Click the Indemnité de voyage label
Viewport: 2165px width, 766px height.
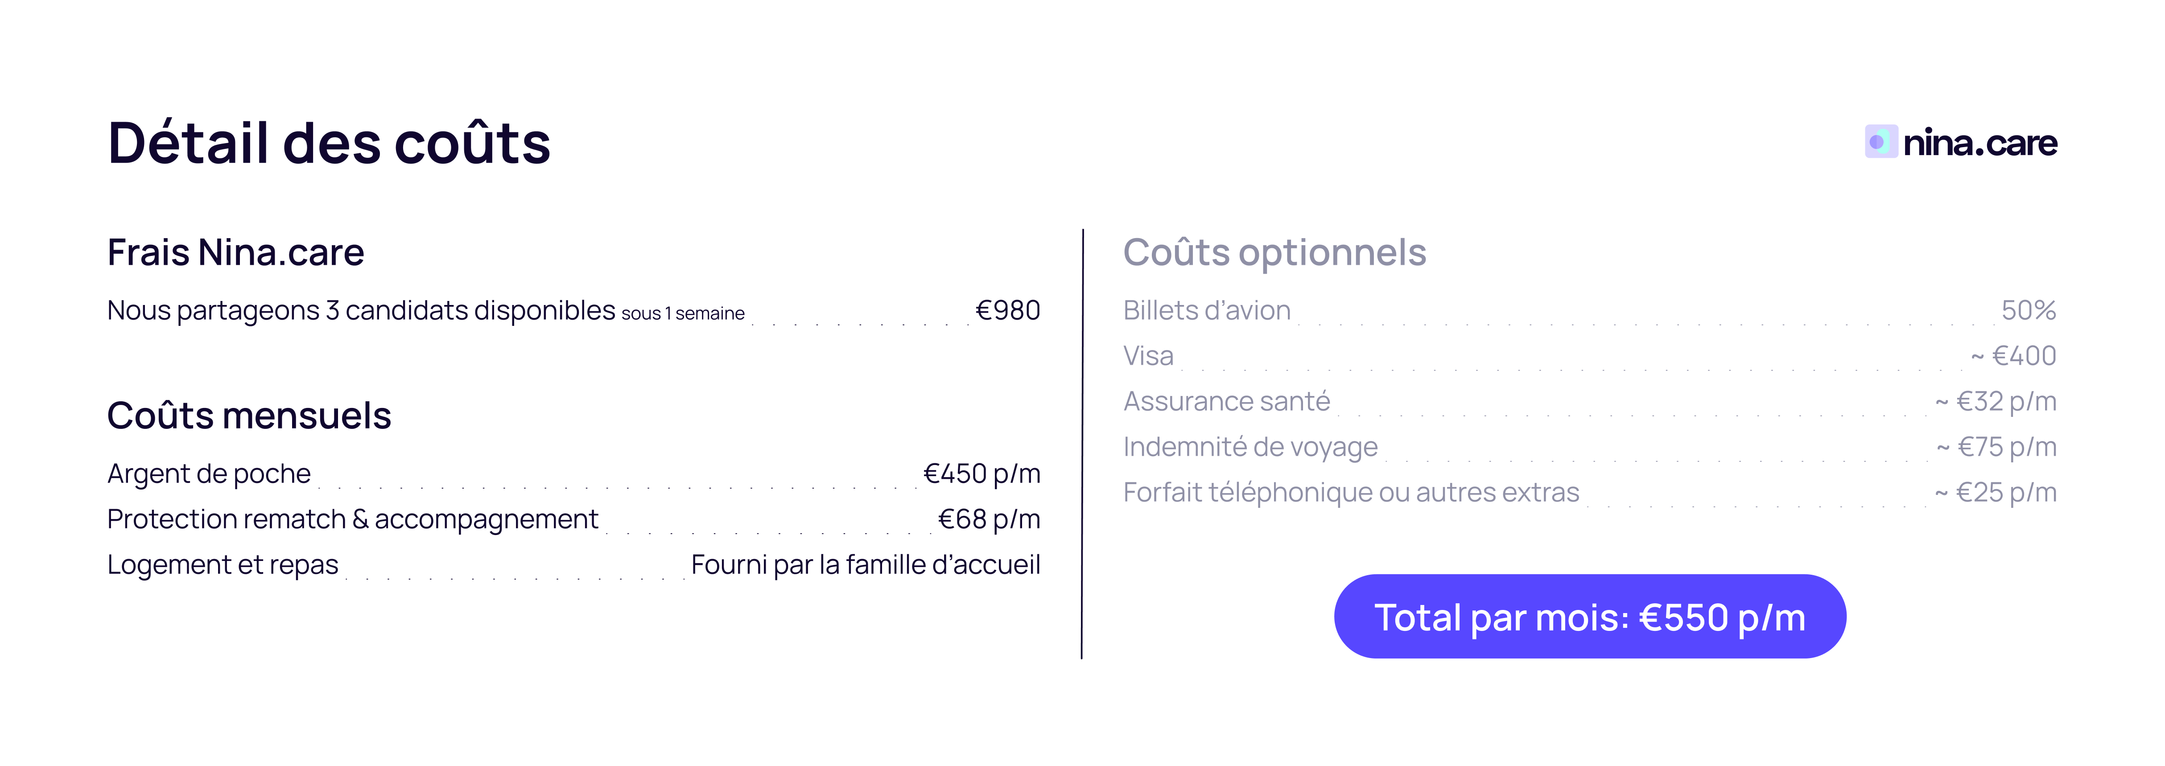[x=1250, y=447]
